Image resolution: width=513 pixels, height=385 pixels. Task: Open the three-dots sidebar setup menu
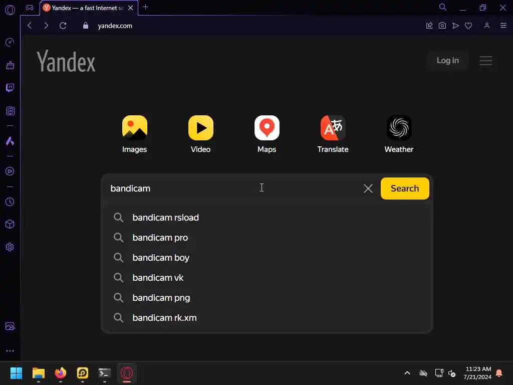point(10,350)
